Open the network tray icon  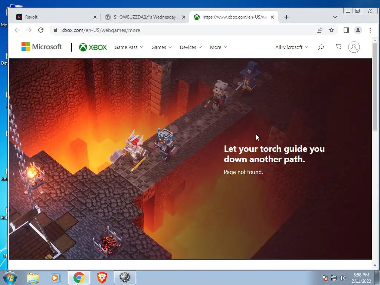point(334,278)
